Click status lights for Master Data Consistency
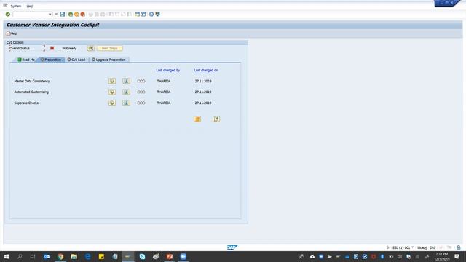This screenshot has height=262, width=466. tap(141, 81)
